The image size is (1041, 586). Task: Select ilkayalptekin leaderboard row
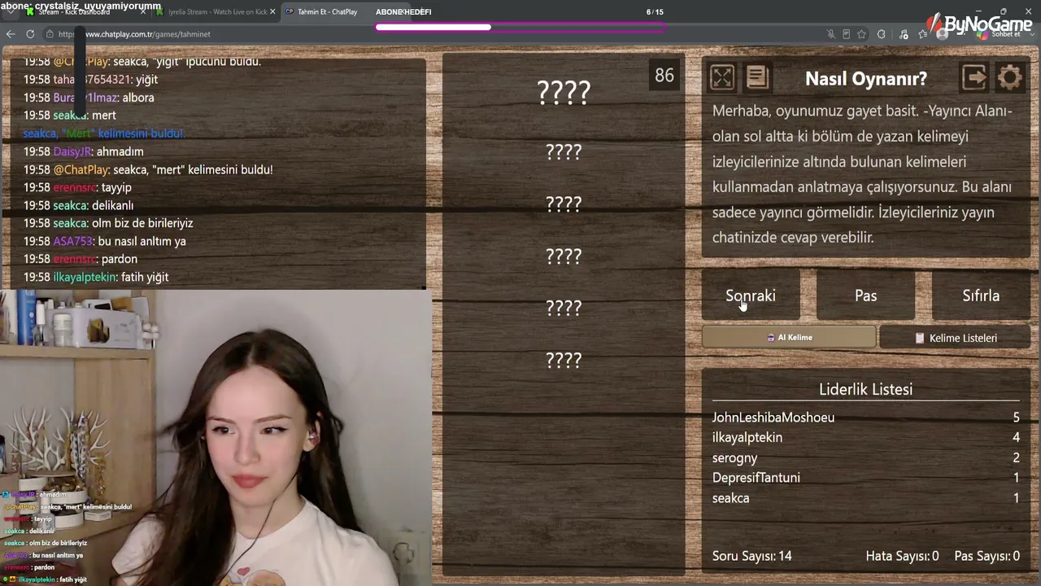click(865, 438)
